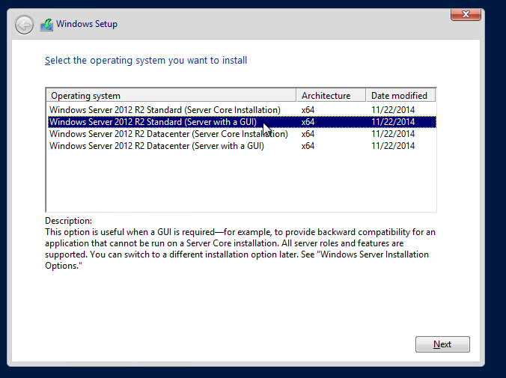Click 11/22/2014 date in Datacenter Server Core row
Image resolution: width=506 pixels, height=378 pixels.
click(393, 134)
